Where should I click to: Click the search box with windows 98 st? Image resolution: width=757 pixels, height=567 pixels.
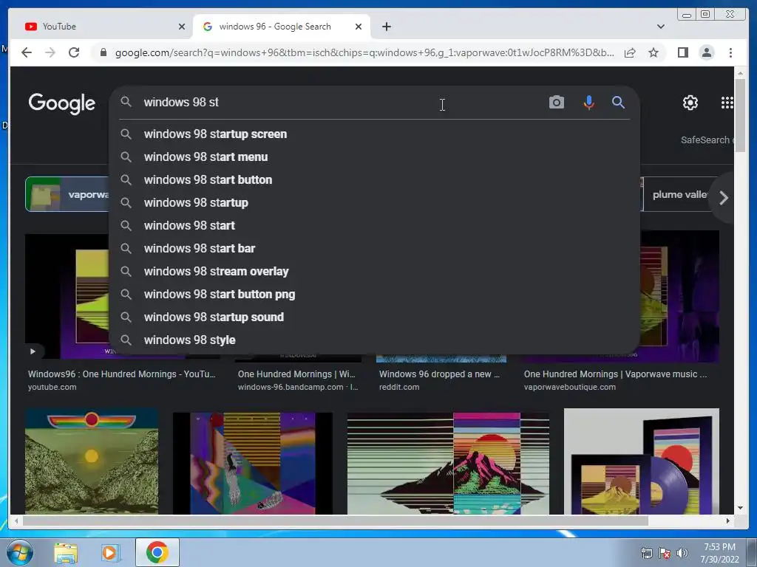338,102
